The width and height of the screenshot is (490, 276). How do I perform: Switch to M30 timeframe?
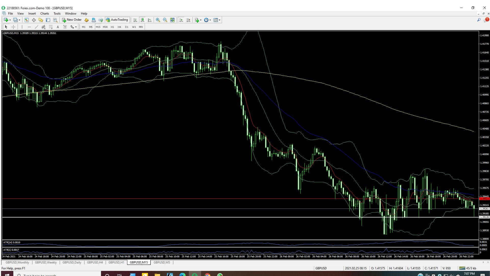[x=105, y=27]
